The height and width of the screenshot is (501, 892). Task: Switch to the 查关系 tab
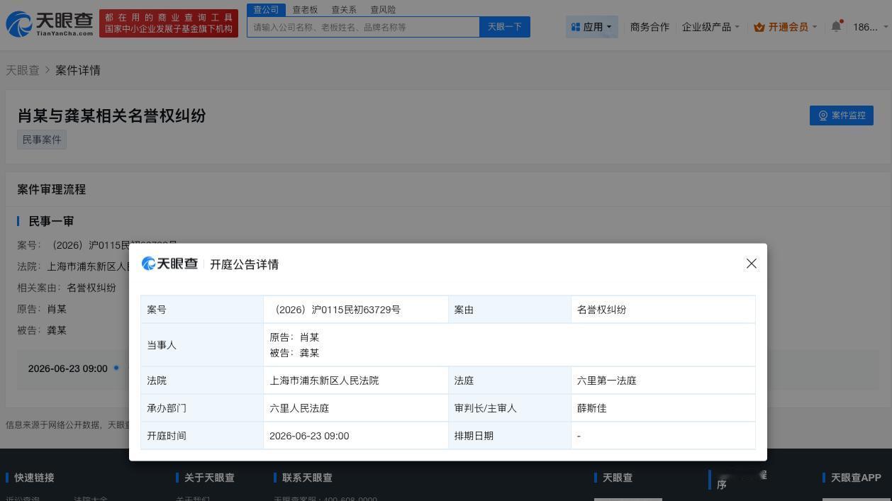click(344, 9)
